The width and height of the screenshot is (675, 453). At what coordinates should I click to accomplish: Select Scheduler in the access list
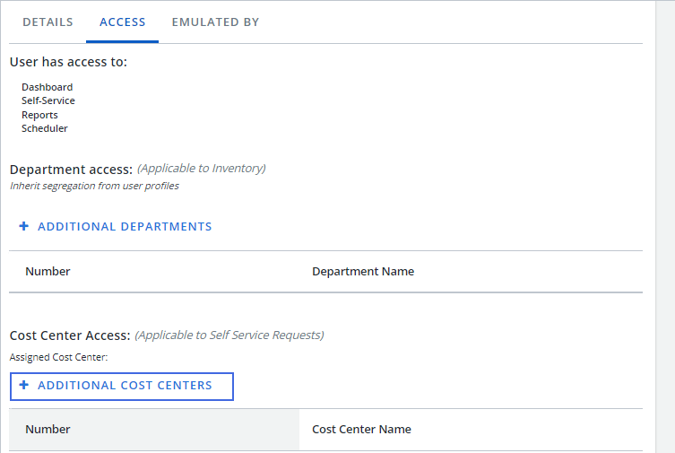[45, 128]
